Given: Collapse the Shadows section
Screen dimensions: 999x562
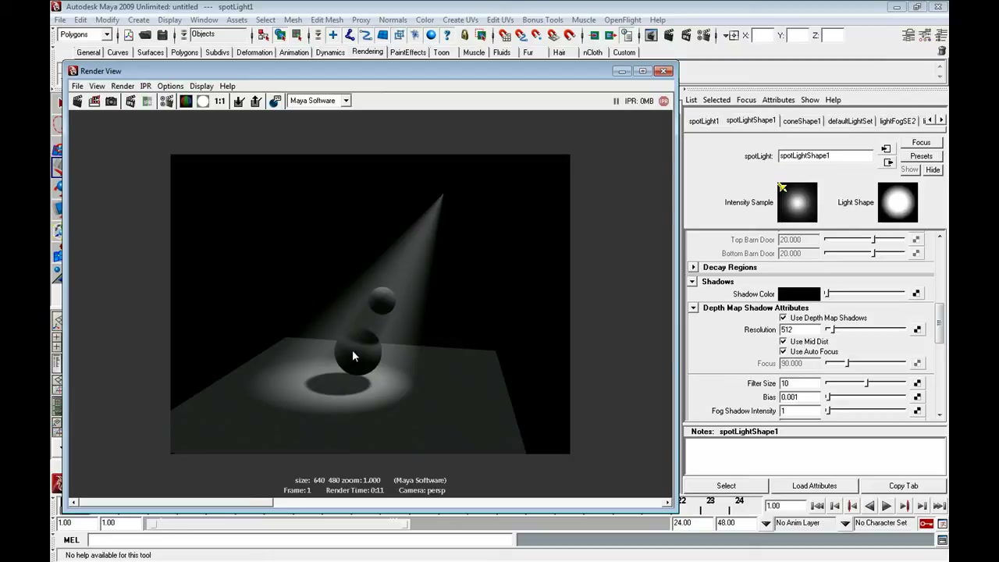Looking at the screenshot, I should [x=693, y=281].
